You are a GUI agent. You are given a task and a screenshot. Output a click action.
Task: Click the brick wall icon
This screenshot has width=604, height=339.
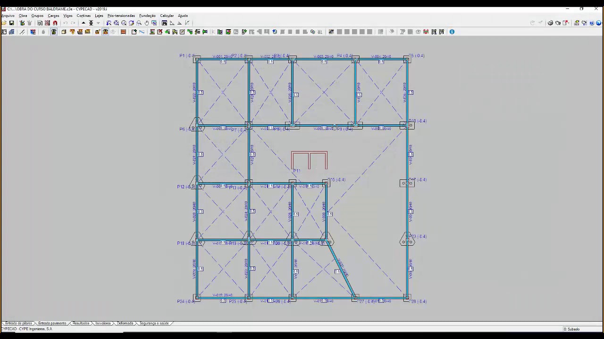click(123, 32)
